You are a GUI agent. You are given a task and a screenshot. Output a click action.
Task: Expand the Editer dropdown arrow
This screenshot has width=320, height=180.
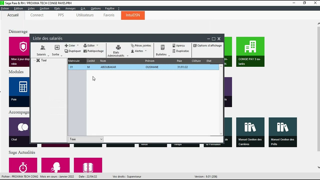click(x=97, y=45)
